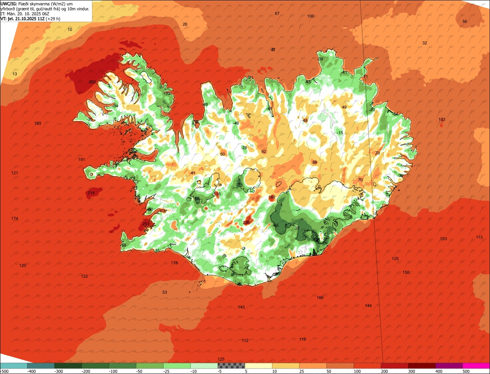Viewport: 490px width, 374px height.
Task: Click the flux value 62 on the map
Action: coord(264,151)
